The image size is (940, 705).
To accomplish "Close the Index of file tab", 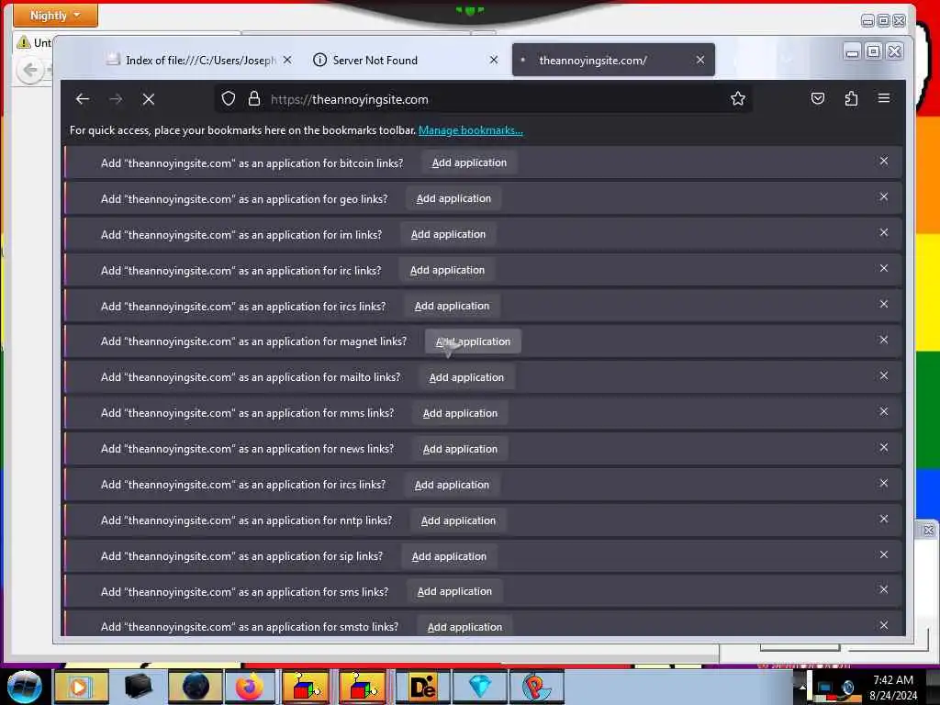I will [x=287, y=60].
